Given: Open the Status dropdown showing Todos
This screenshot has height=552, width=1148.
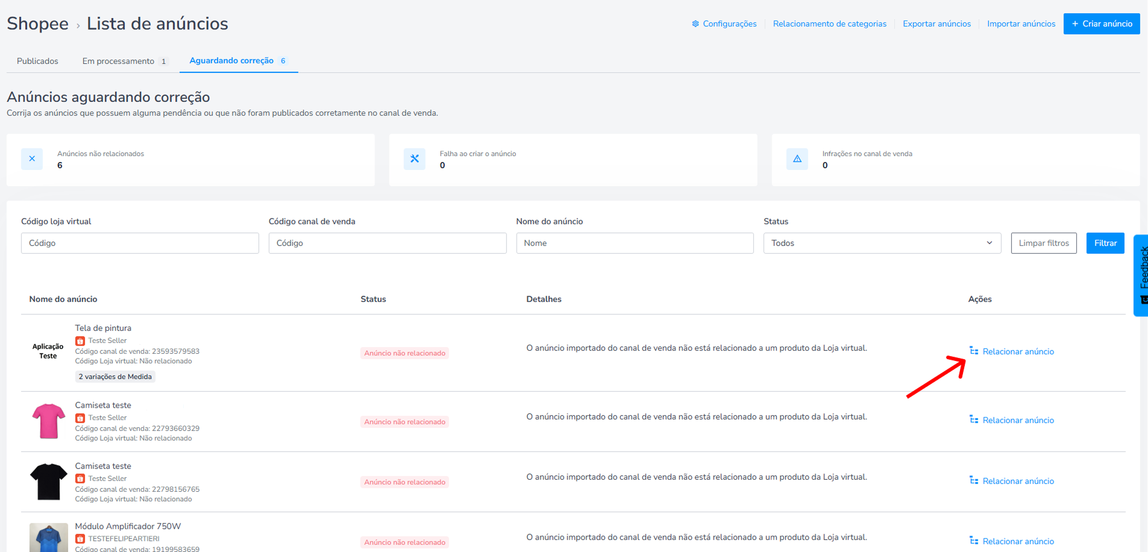Looking at the screenshot, I should (x=882, y=243).
